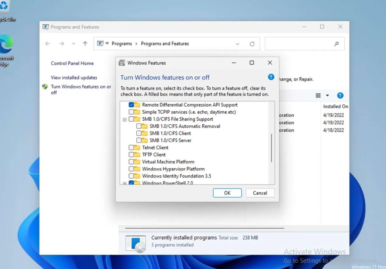386x269 pixels.
Task: Enable SMB 1.0/CIFS Client checkbox
Action: coord(139,133)
